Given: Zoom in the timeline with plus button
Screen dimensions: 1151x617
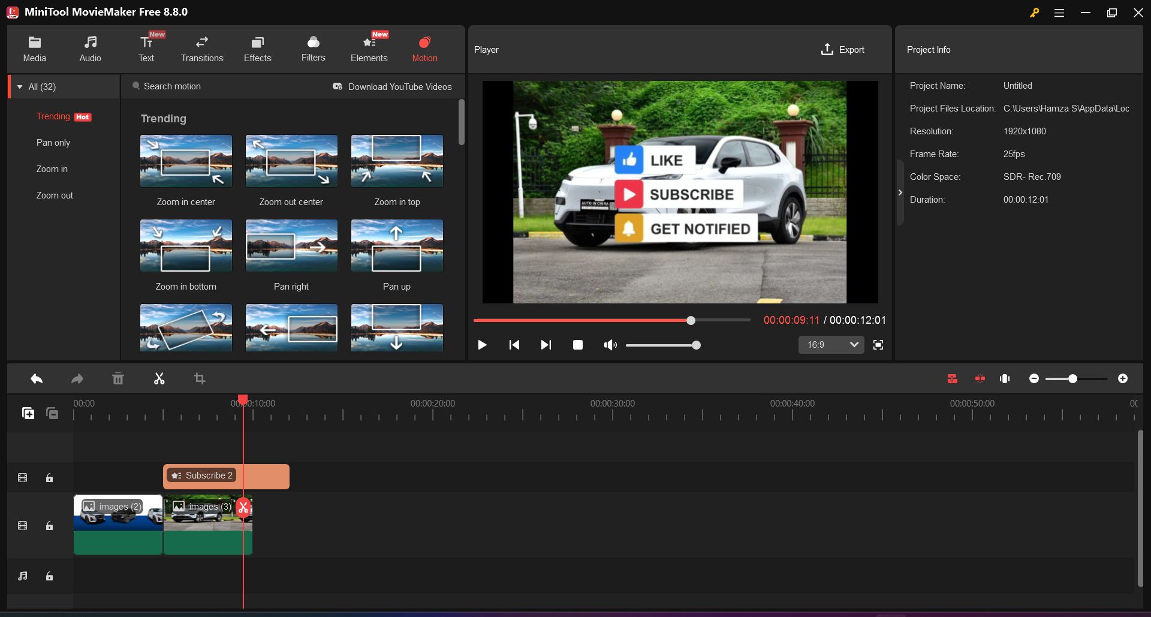Looking at the screenshot, I should click(1123, 378).
